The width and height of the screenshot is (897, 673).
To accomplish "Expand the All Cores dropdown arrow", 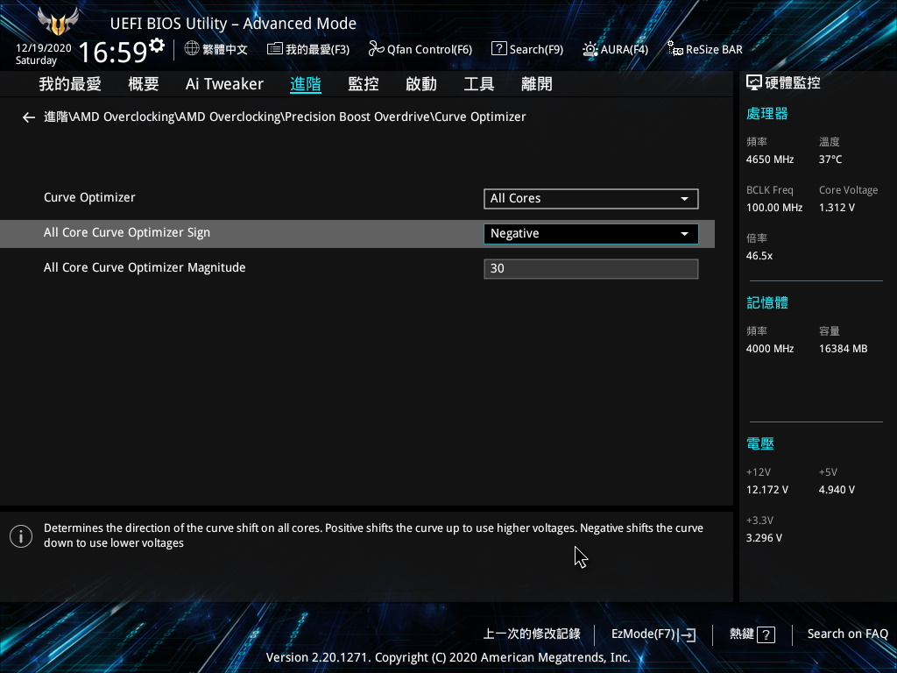I will click(x=684, y=199).
